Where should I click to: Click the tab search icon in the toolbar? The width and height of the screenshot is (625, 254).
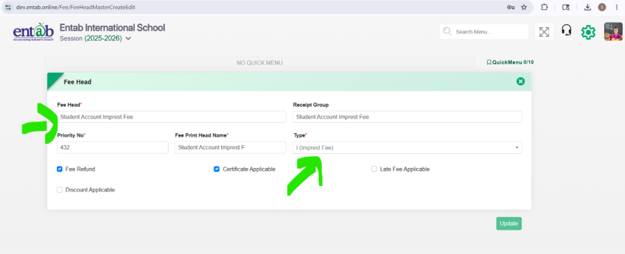(x=565, y=7)
